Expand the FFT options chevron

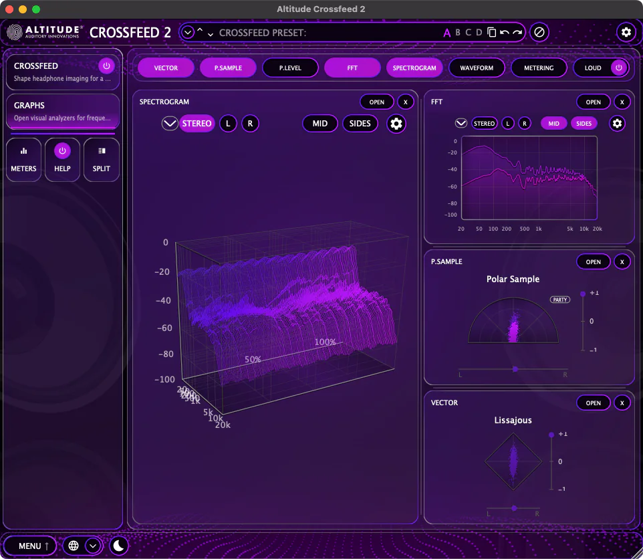pos(461,123)
